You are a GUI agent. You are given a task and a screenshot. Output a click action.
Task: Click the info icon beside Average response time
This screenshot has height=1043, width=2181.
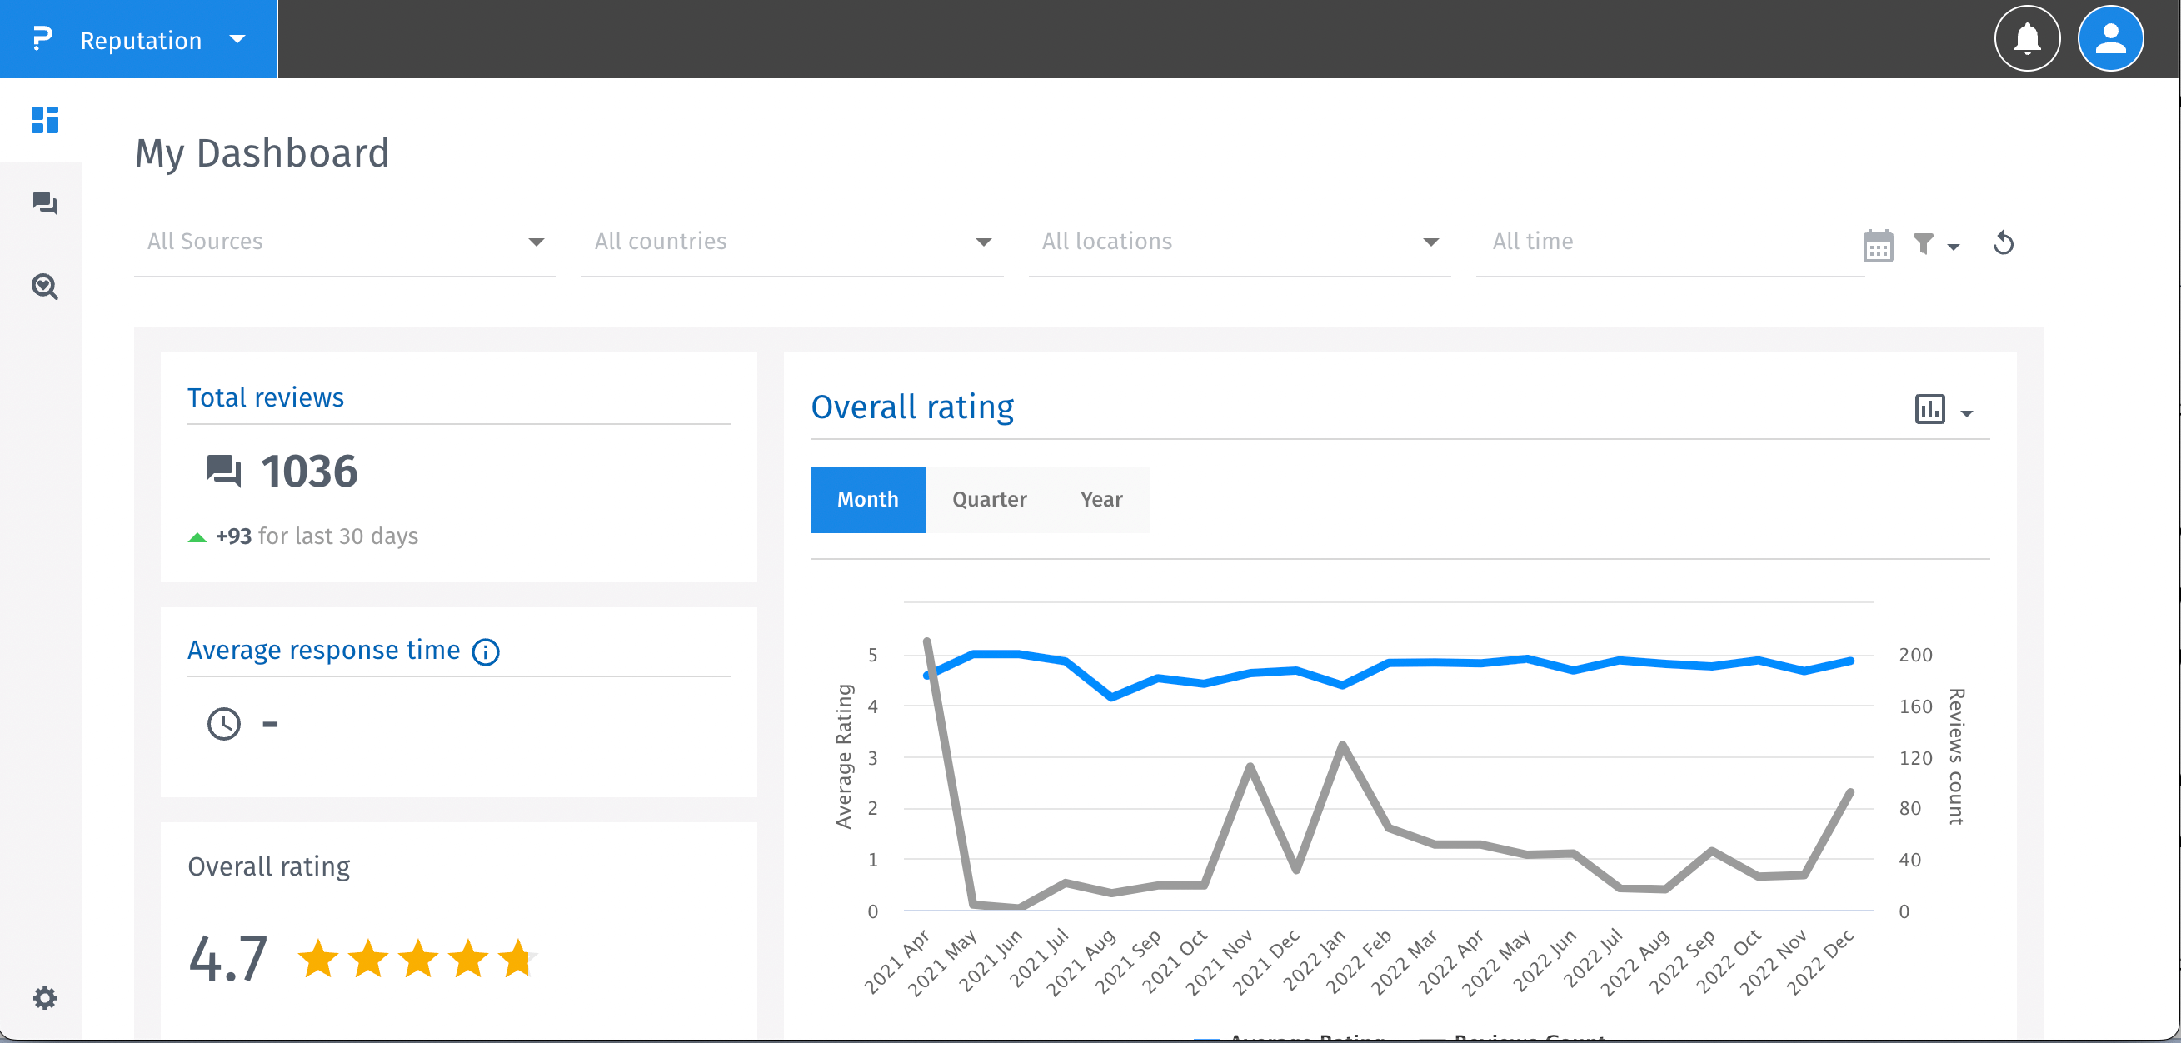485,651
